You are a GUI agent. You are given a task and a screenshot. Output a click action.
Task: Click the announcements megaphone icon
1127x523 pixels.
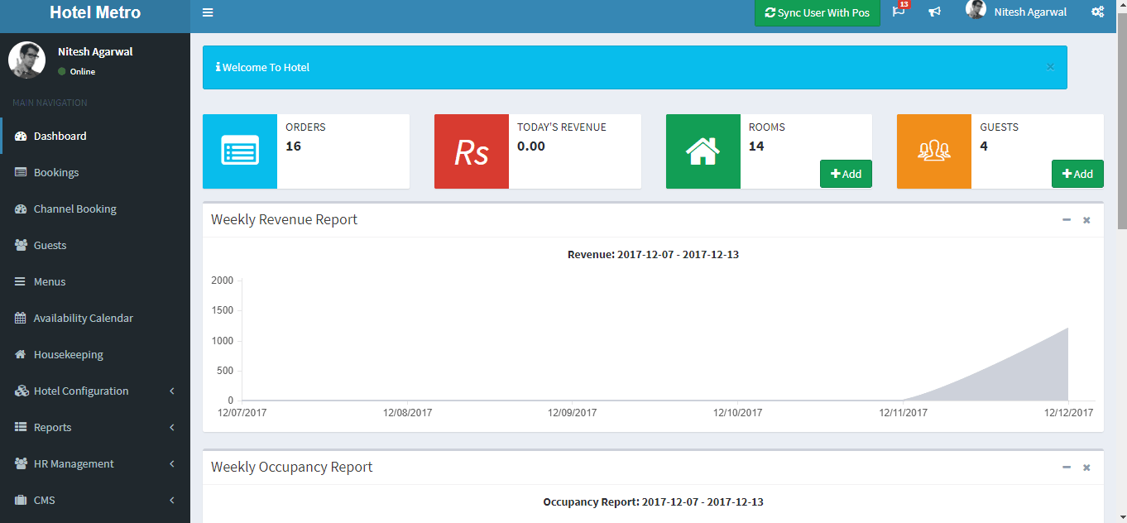[x=934, y=12]
